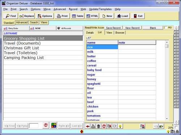Screen dimensions: 181x135
Task: Click the colorful four-square grid icon
Action: 54,125
